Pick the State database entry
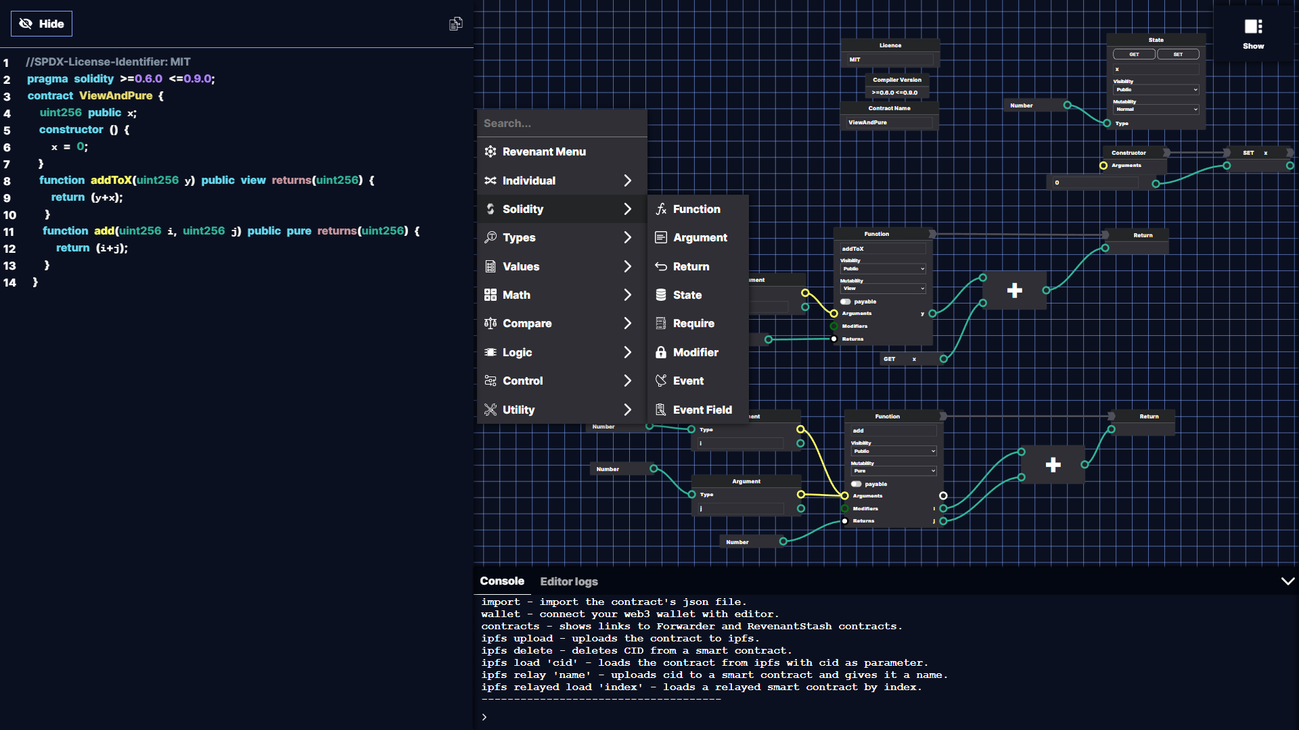Viewport: 1299px width, 730px height. click(x=687, y=295)
